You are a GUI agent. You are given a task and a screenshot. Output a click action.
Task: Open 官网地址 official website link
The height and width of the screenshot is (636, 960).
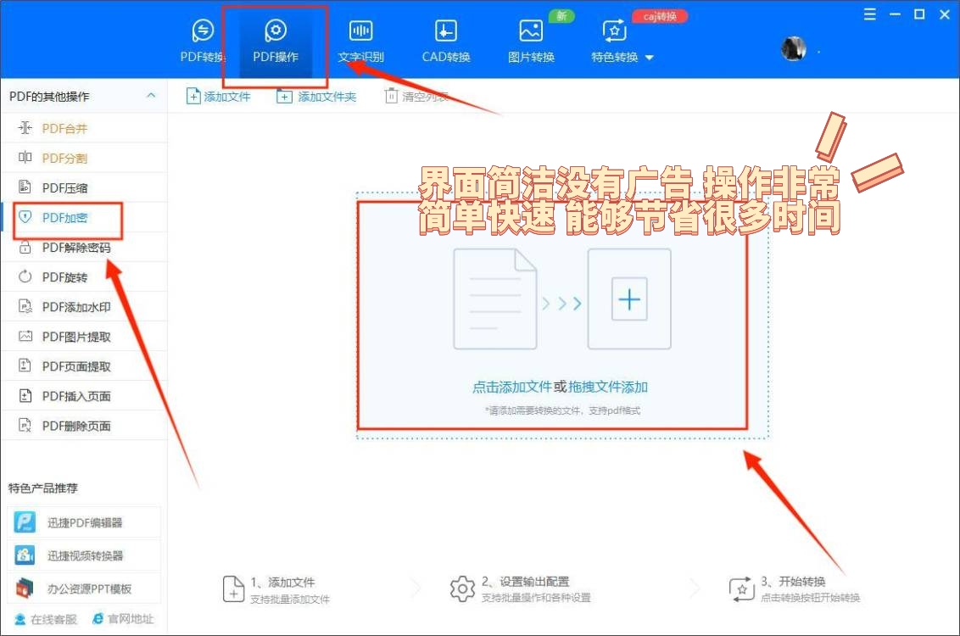point(123,619)
